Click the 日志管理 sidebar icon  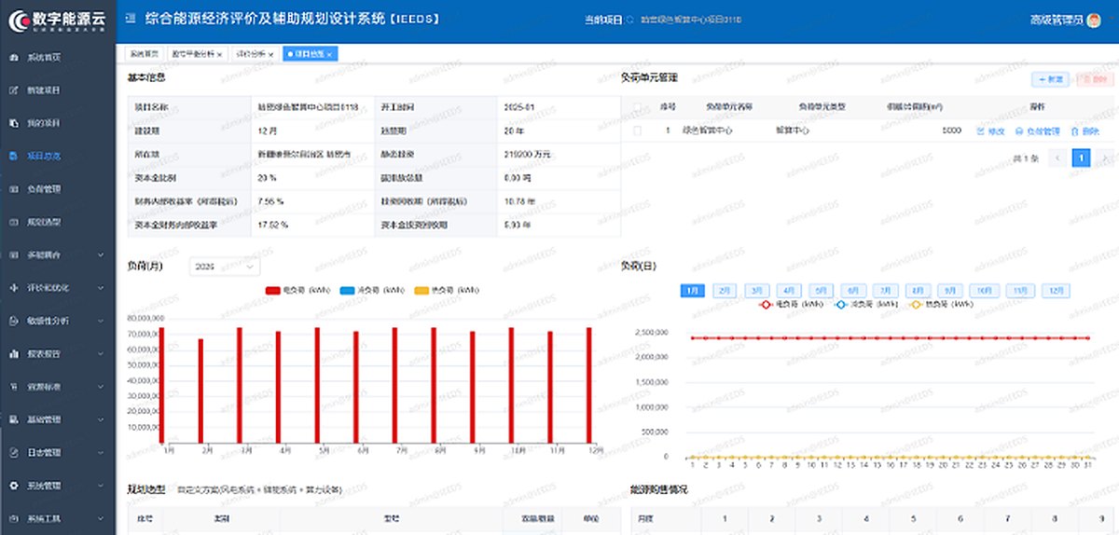(x=13, y=453)
